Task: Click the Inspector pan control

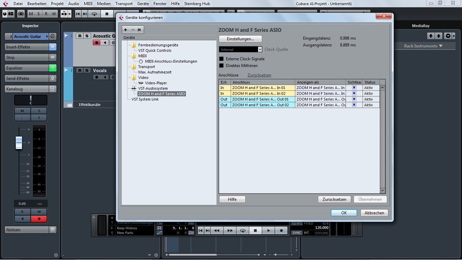Action: [x=31, y=100]
